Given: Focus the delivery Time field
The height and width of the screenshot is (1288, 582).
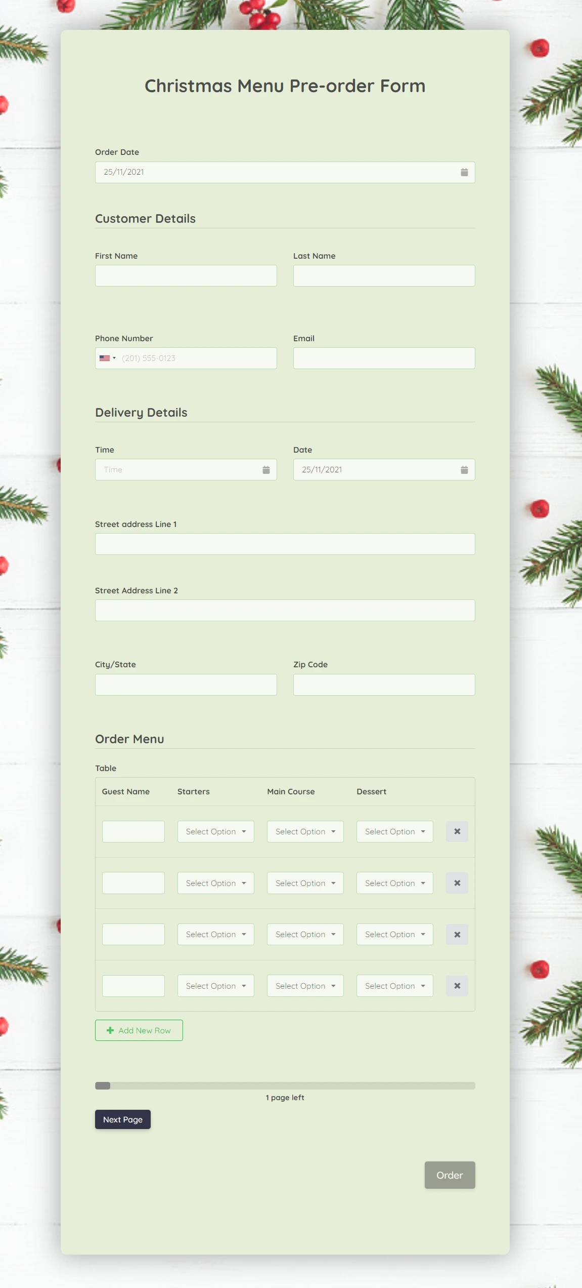Looking at the screenshot, I should [186, 470].
